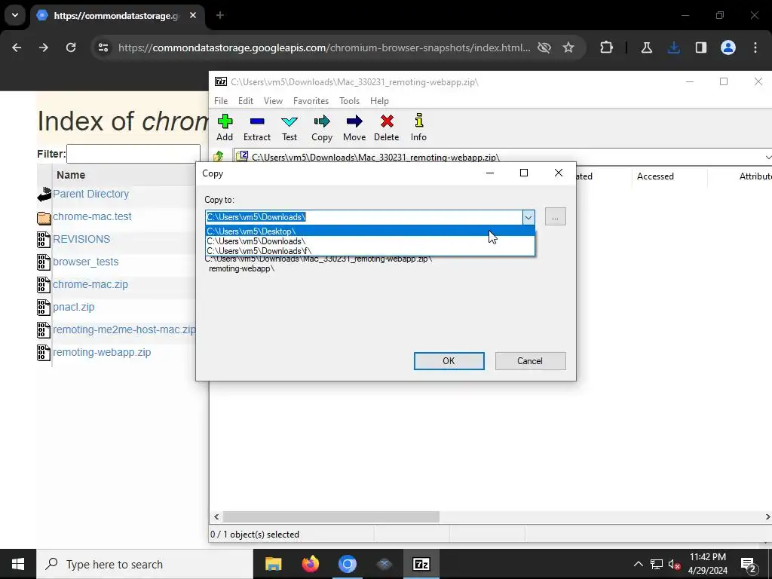Bookmark this page with star icon
The image size is (772, 579).
[x=568, y=47]
